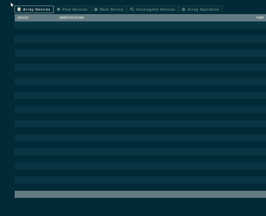Switch to the Array Devices tab
The height and width of the screenshot is (216, 266).
pos(34,9)
